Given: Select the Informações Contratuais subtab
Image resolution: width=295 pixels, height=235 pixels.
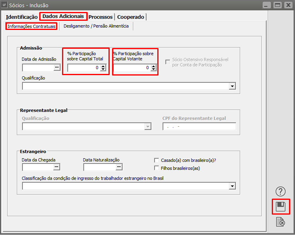Looking at the screenshot, I should coord(31,26).
